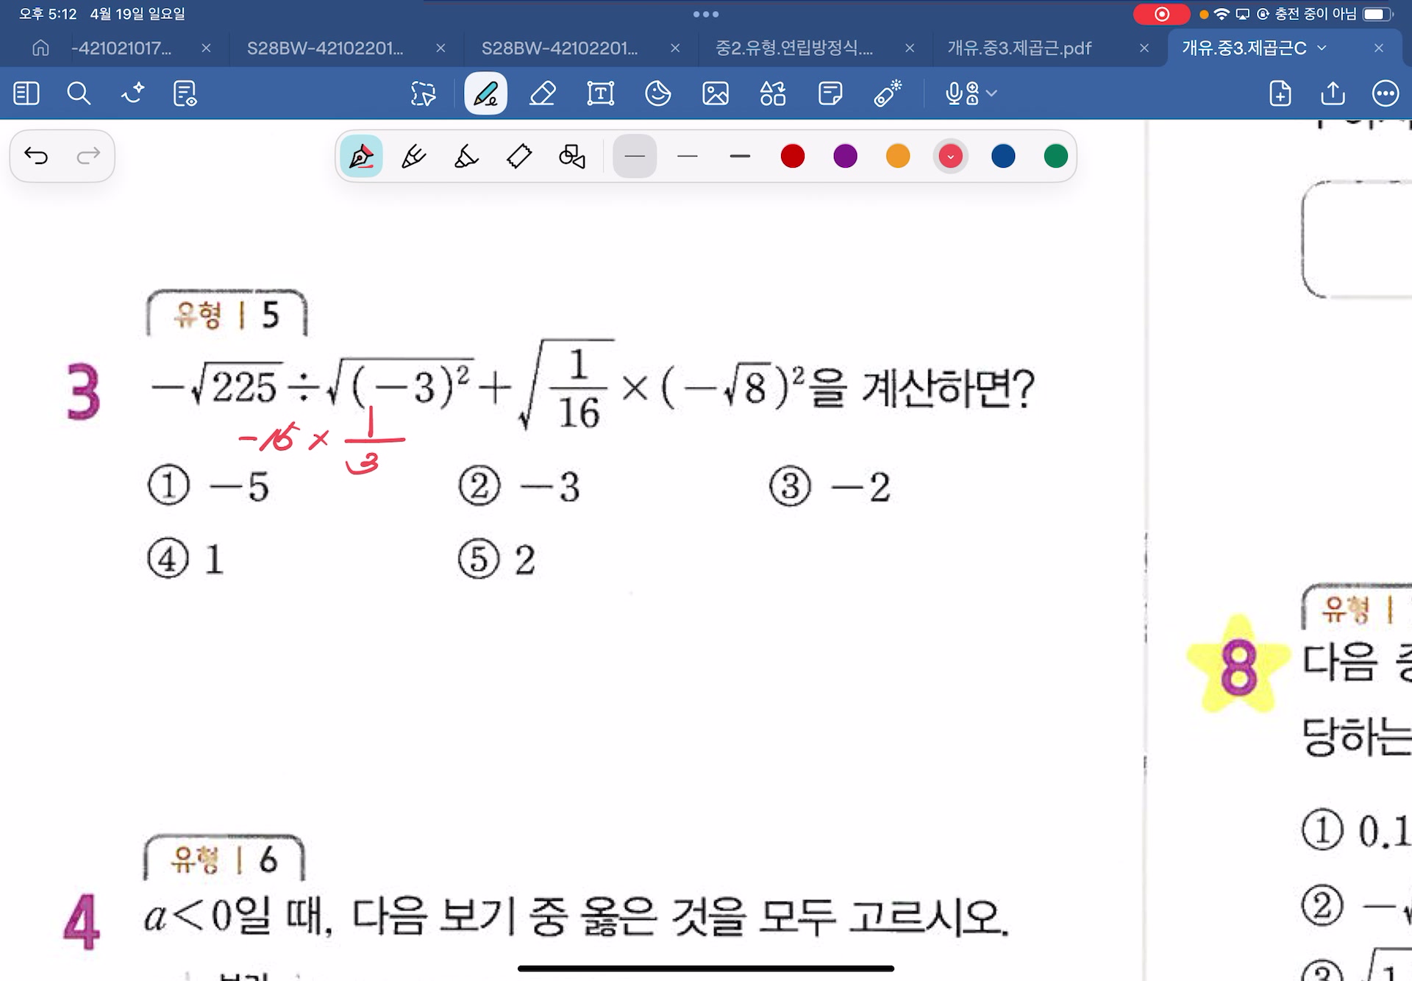This screenshot has height=981, width=1412.
Task: Open the document search tool
Action: (x=79, y=93)
